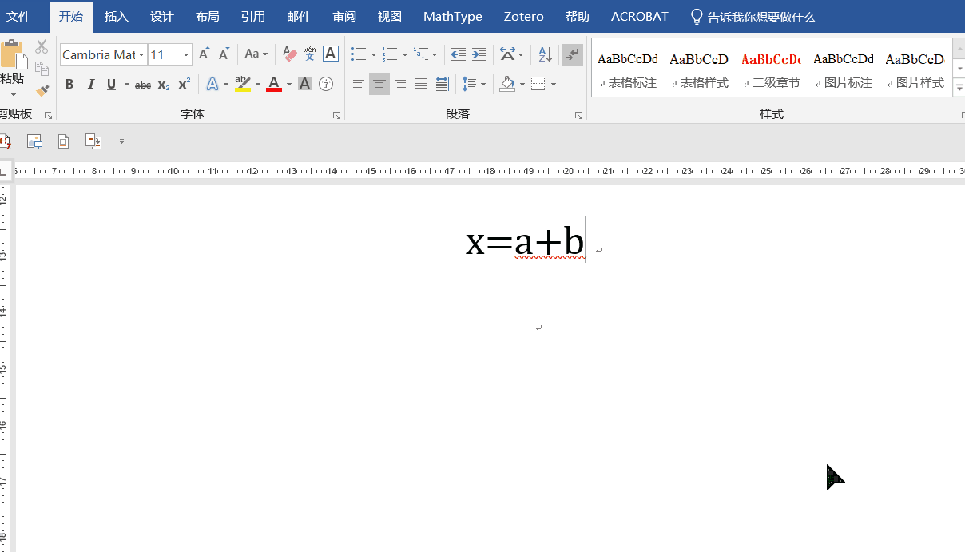Clear all formatting with the eraser icon

(289, 54)
